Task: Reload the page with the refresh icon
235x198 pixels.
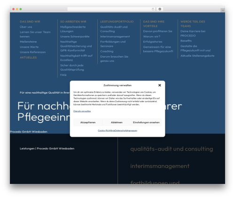Action: (x=153, y=9)
